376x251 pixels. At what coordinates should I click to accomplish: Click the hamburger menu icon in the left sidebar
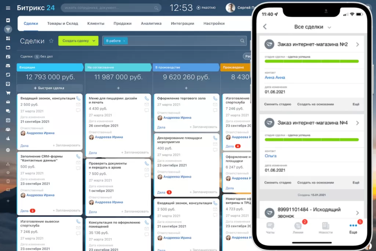click(x=8, y=8)
